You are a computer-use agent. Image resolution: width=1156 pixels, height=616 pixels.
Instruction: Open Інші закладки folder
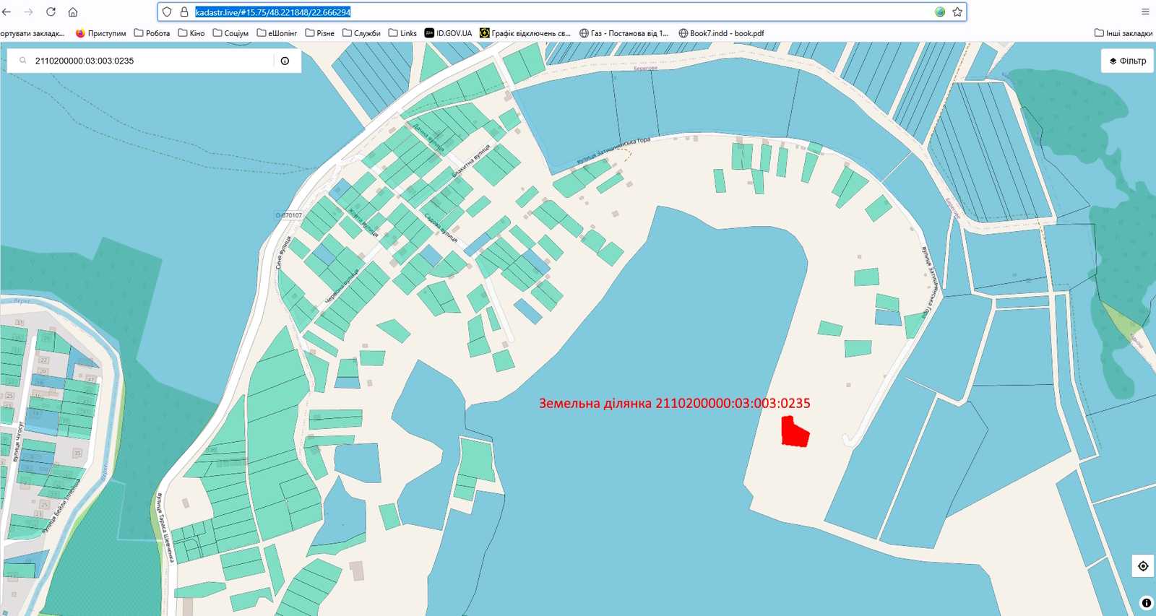1123,33
